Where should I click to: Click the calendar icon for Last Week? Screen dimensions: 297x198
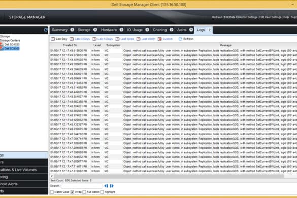tap(117, 39)
